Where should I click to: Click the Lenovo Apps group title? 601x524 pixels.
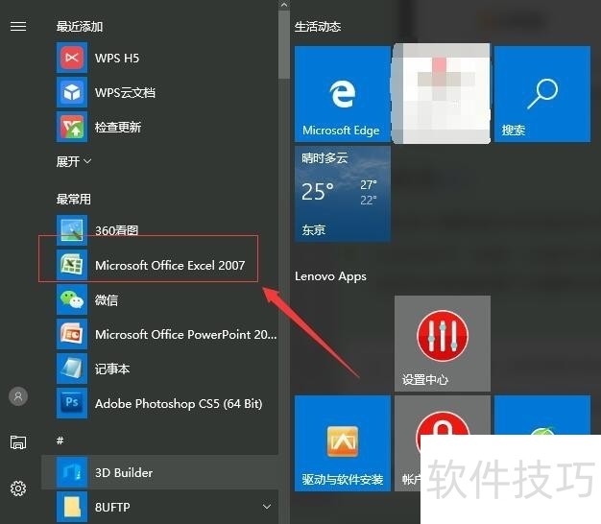330,276
